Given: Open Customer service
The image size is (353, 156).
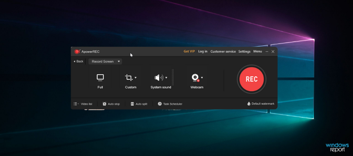Looking at the screenshot, I should [223, 51].
